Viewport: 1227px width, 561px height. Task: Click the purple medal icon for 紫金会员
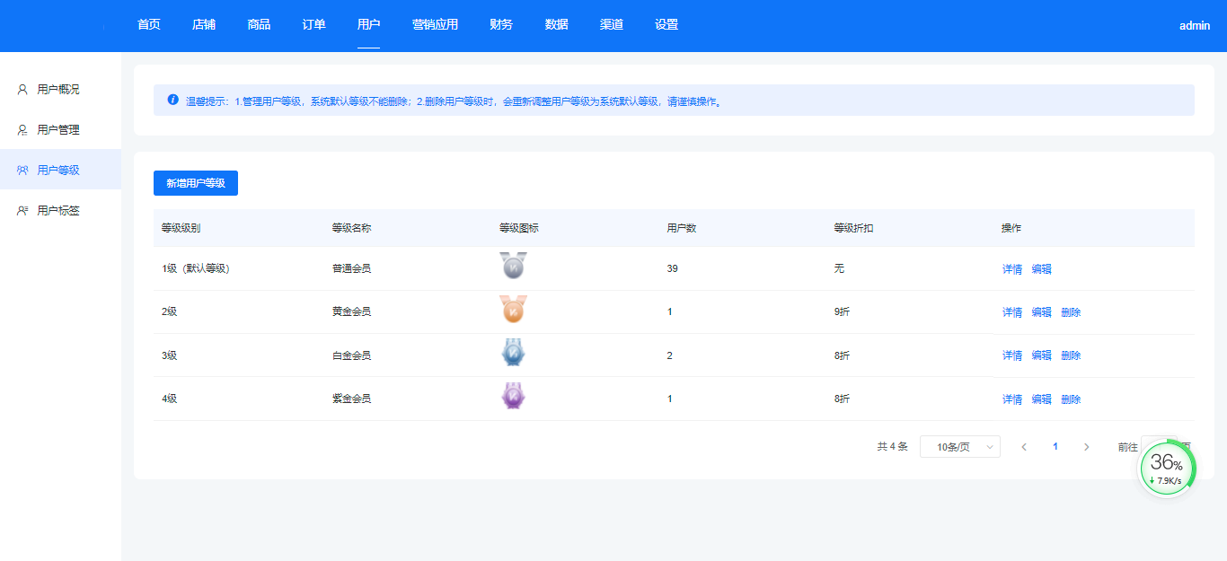click(513, 396)
